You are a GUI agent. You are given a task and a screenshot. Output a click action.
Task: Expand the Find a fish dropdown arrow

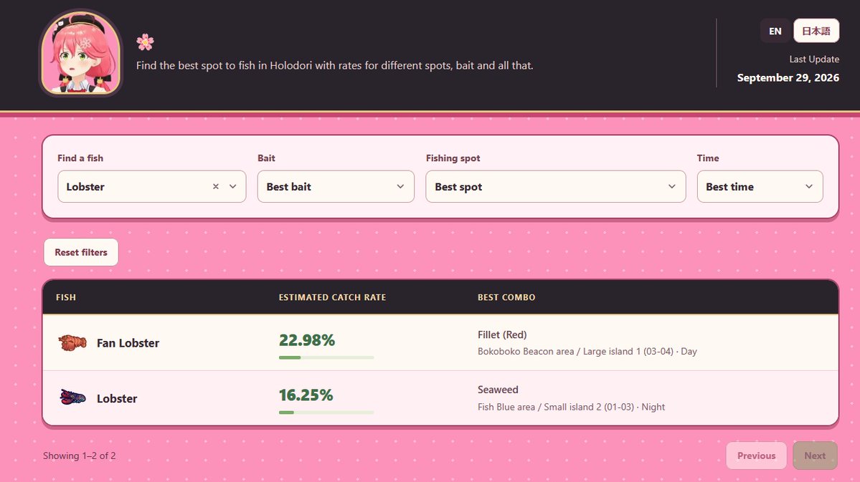point(233,186)
